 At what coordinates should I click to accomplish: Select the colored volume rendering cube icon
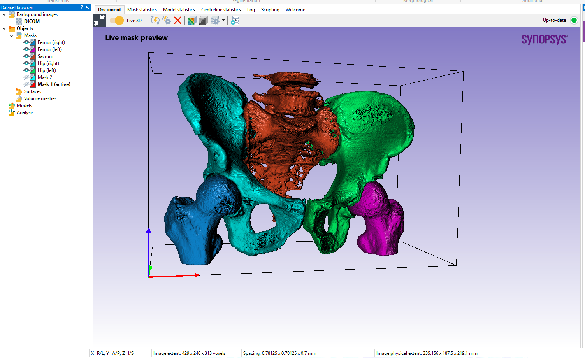191,20
